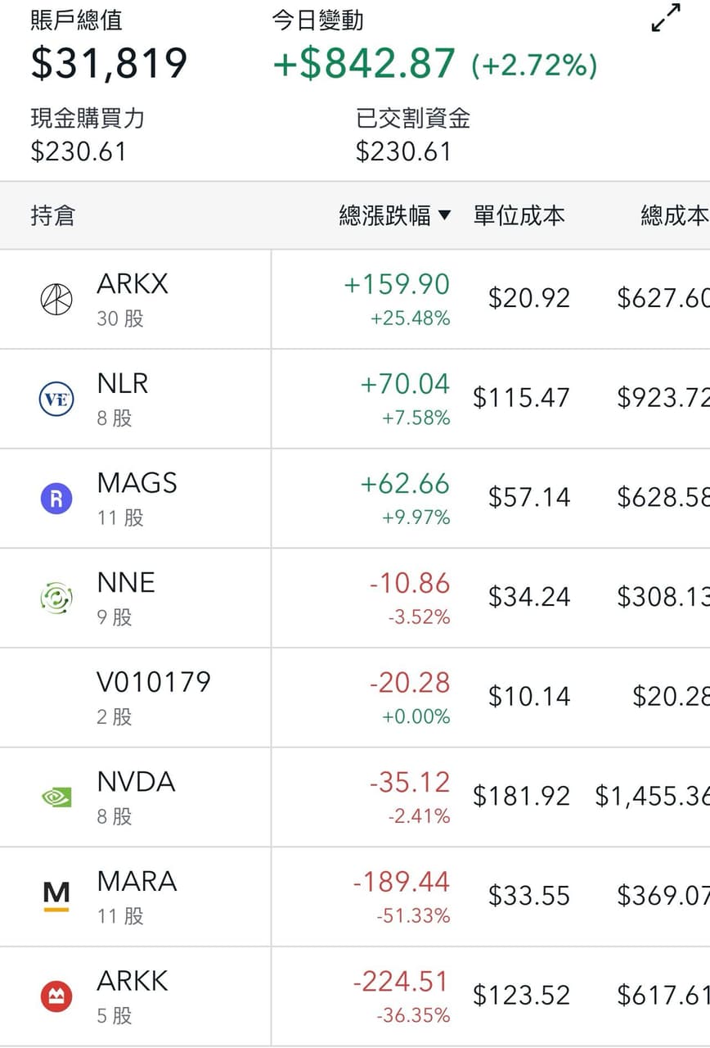The width and height of the screenshot is (710, 1048).
Task: Select the 現金購買力 $230.61 amount
Action: [x=79, y=151]
